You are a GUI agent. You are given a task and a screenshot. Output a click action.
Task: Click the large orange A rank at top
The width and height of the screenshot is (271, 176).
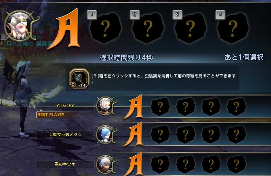[x=65, y=29]
